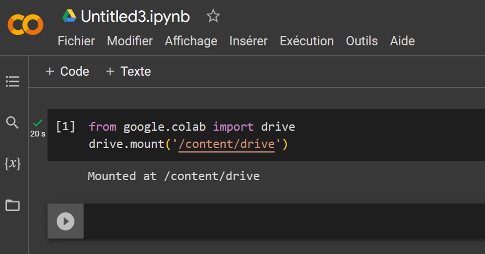The image size is (485, 254).
Task: Click inside the empty code cell editor
Action: (284, 221)
